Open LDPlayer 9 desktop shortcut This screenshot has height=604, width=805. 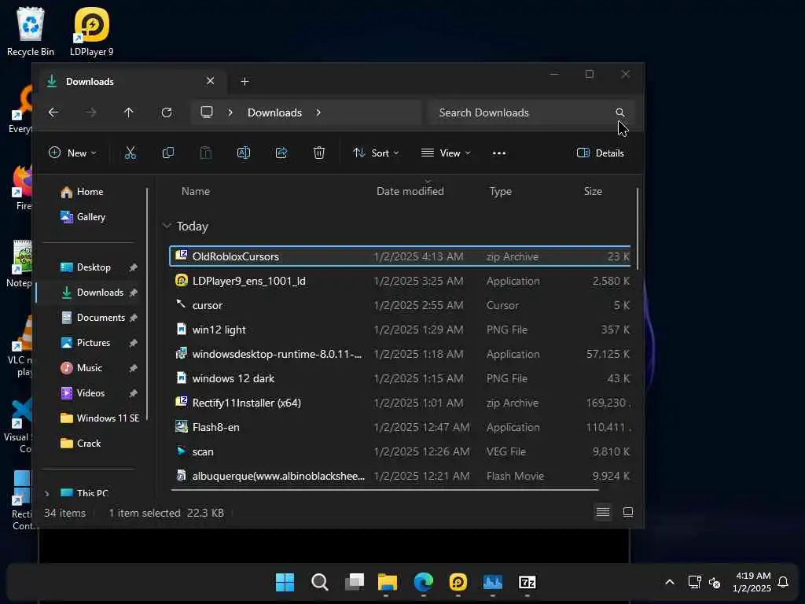[91, 31]
